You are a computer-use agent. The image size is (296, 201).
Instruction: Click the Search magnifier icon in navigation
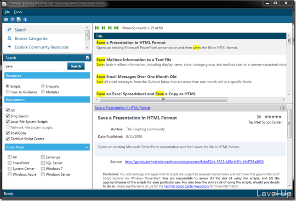point(9,30)
